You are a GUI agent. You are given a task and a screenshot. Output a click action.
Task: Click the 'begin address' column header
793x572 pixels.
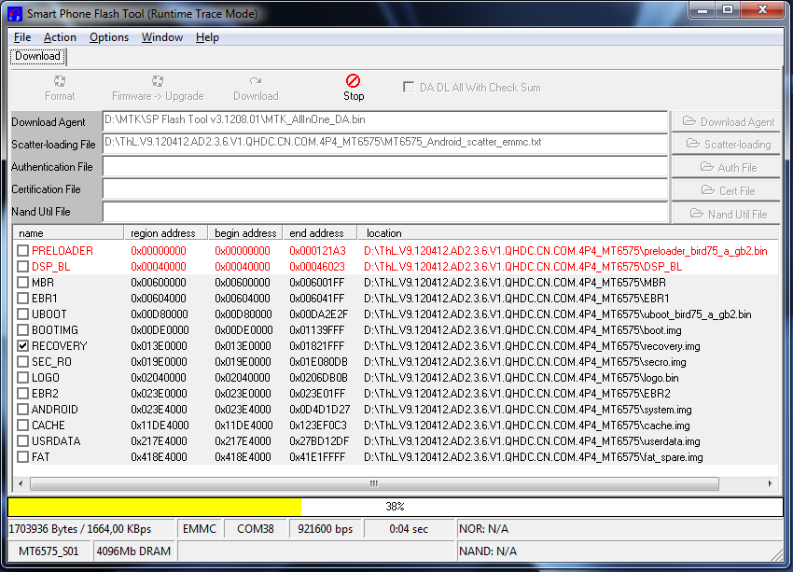coord(245,233)
